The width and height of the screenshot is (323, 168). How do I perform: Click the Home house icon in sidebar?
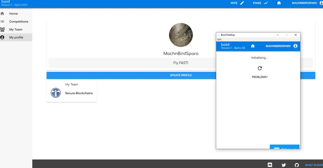tap(2, 14)
